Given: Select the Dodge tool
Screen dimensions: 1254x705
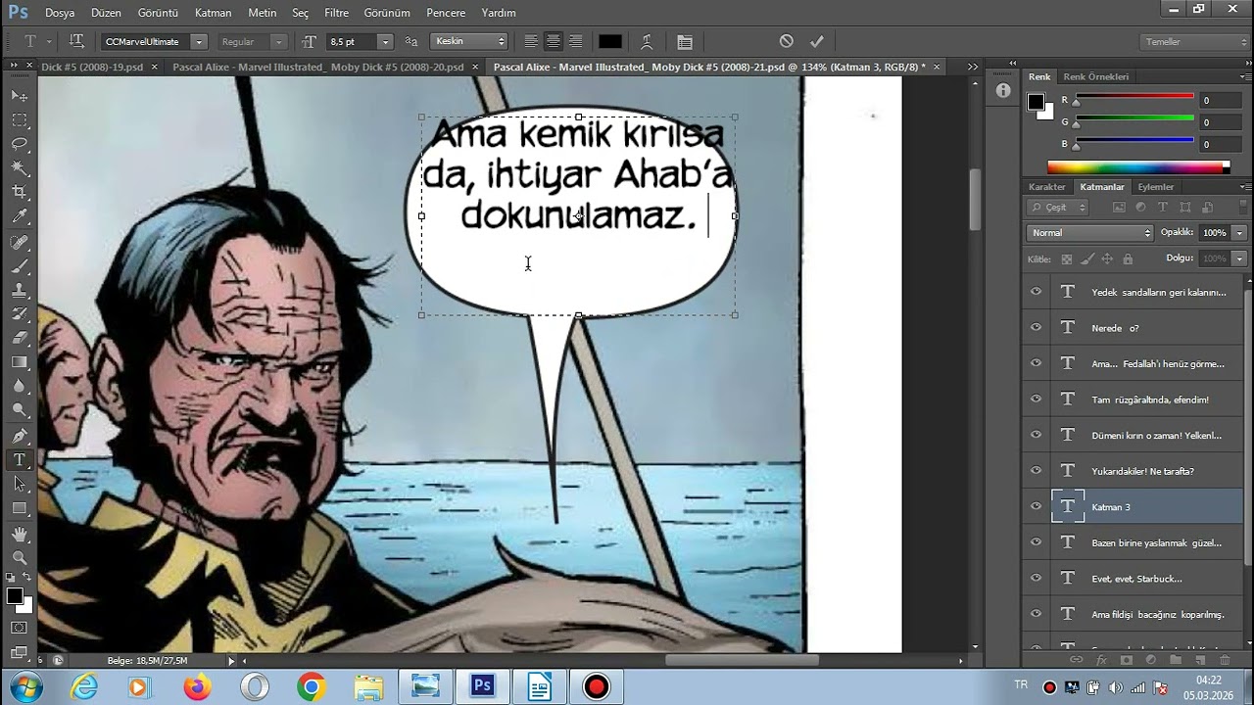Looking at the screenshot, I should click(20, 410).
